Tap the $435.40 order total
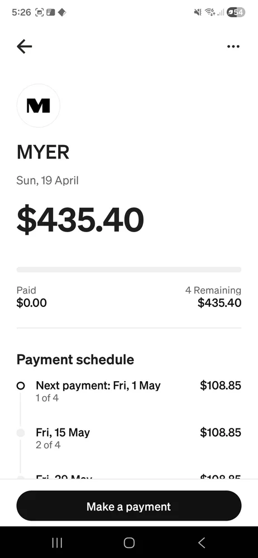 (x=80, y=220)
